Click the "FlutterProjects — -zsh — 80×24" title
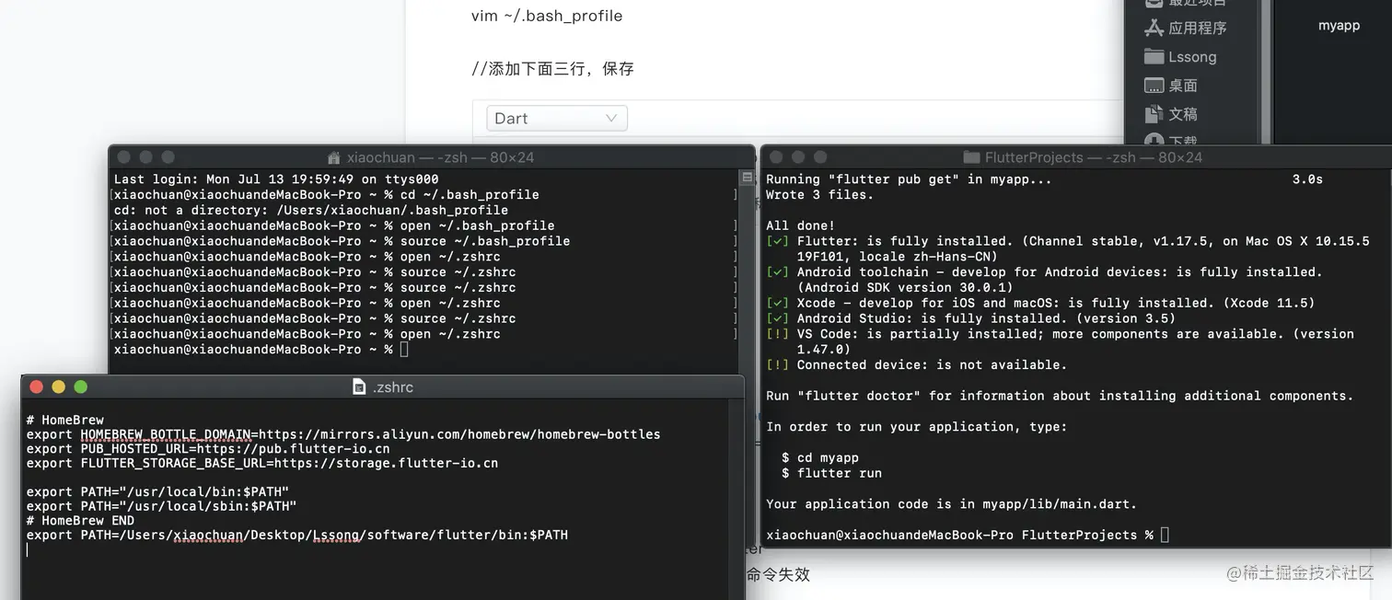The image size is (1392, 600). [1094, 157]
